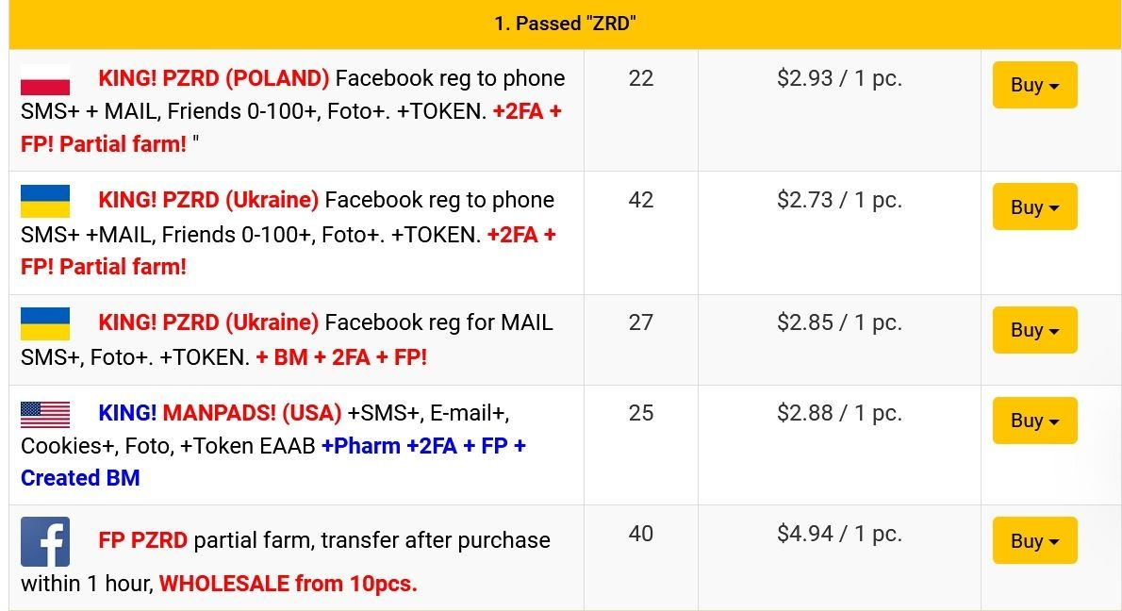Click the '+Pharm +2FA + FP + Created BM' text
The image size is (1122, 611).
pos(273,461)
